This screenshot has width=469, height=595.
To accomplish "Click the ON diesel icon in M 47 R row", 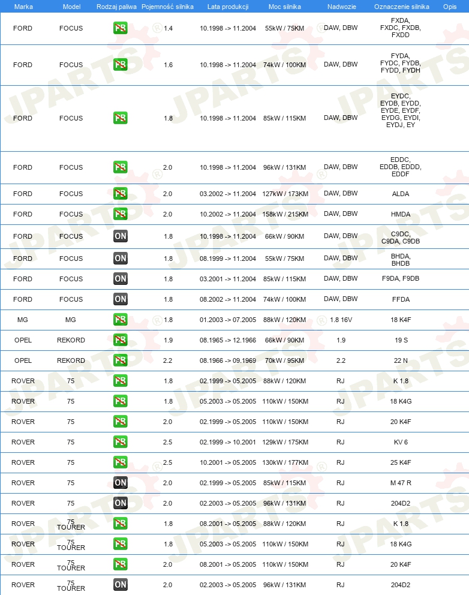I will click(121, 483).
